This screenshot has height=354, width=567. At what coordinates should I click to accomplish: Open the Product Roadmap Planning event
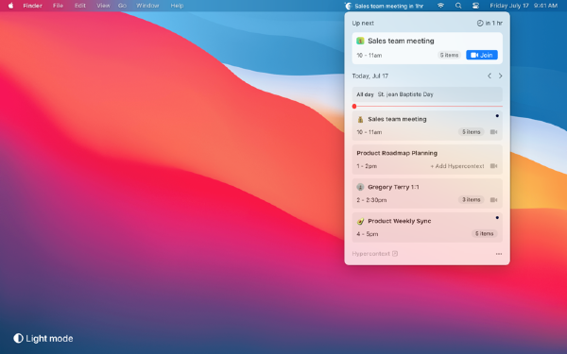click(427, 160)
